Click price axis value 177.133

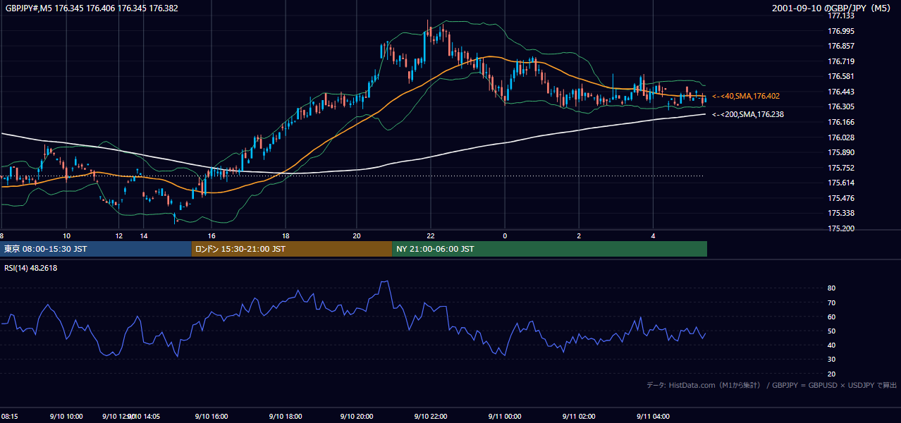[842, 16]
